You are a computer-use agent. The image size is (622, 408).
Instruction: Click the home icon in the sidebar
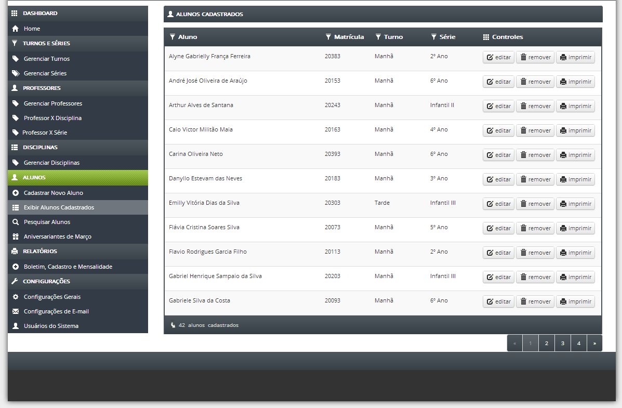(x=16, y=29)
